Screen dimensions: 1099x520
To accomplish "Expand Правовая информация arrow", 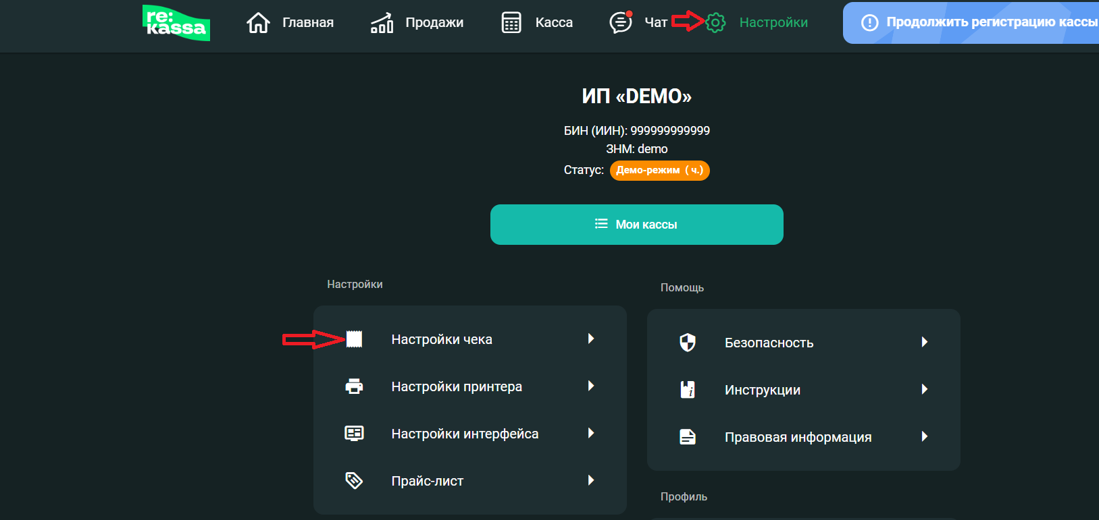I will point(925,437).
